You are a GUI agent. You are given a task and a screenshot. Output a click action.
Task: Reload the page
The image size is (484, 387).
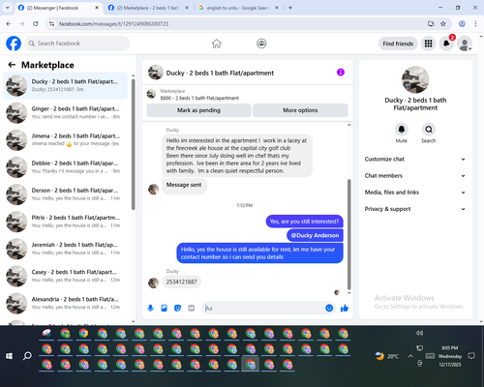coord(36,24)
